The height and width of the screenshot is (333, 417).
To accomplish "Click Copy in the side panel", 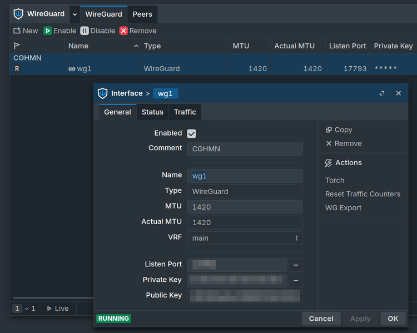I will coord(339,130).
